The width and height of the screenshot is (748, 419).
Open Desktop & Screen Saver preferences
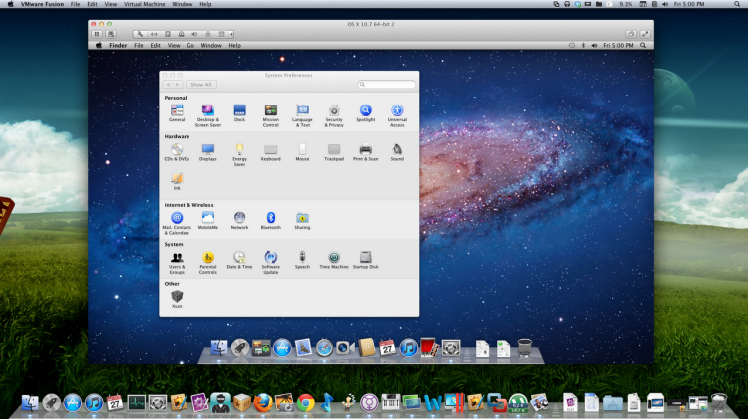click(208, 110)
